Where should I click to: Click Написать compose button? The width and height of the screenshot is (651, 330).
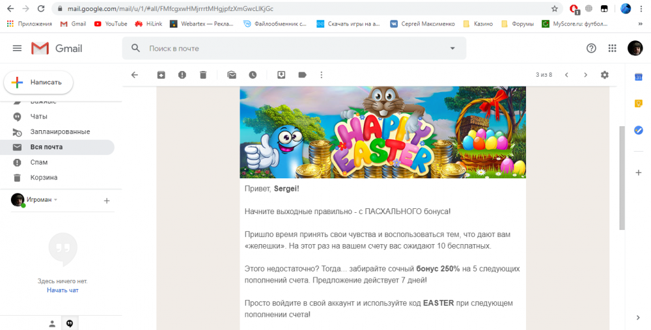38,82
